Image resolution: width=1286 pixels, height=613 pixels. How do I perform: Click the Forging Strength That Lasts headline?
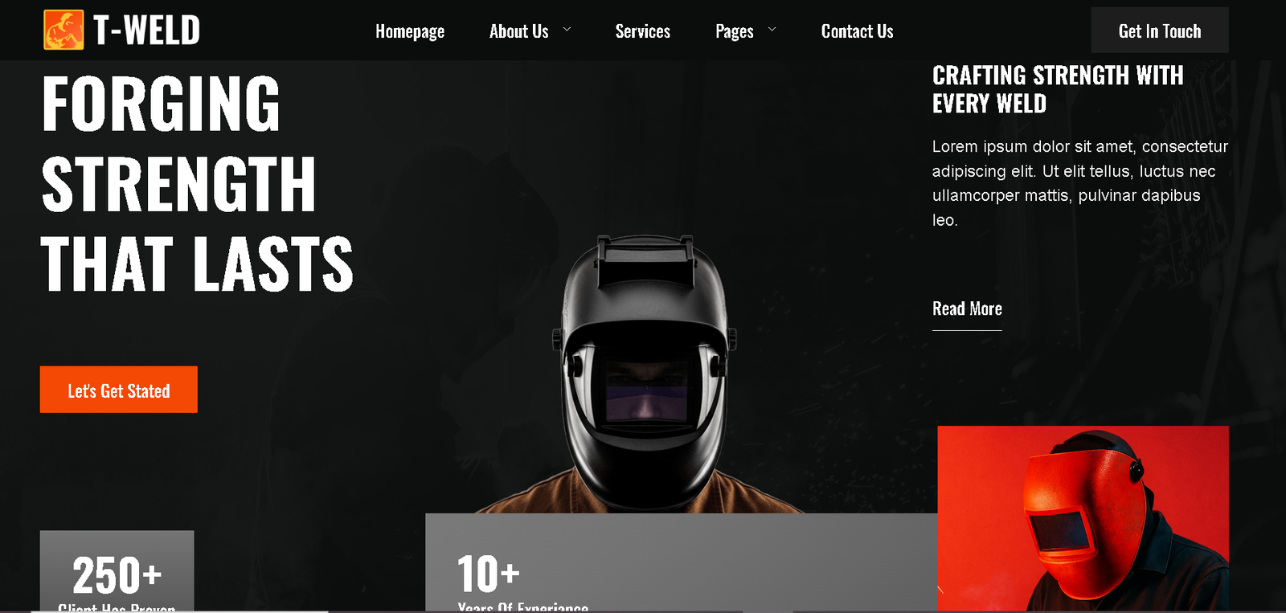coord(196,183)
